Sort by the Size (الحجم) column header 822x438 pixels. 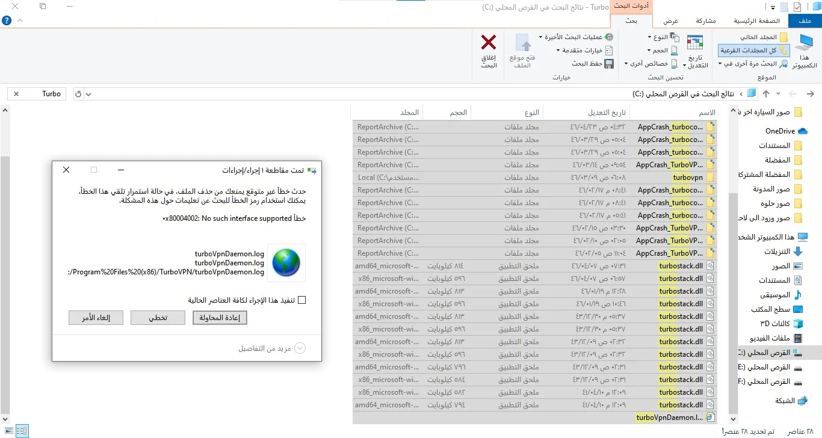click(x=447, y=113)
